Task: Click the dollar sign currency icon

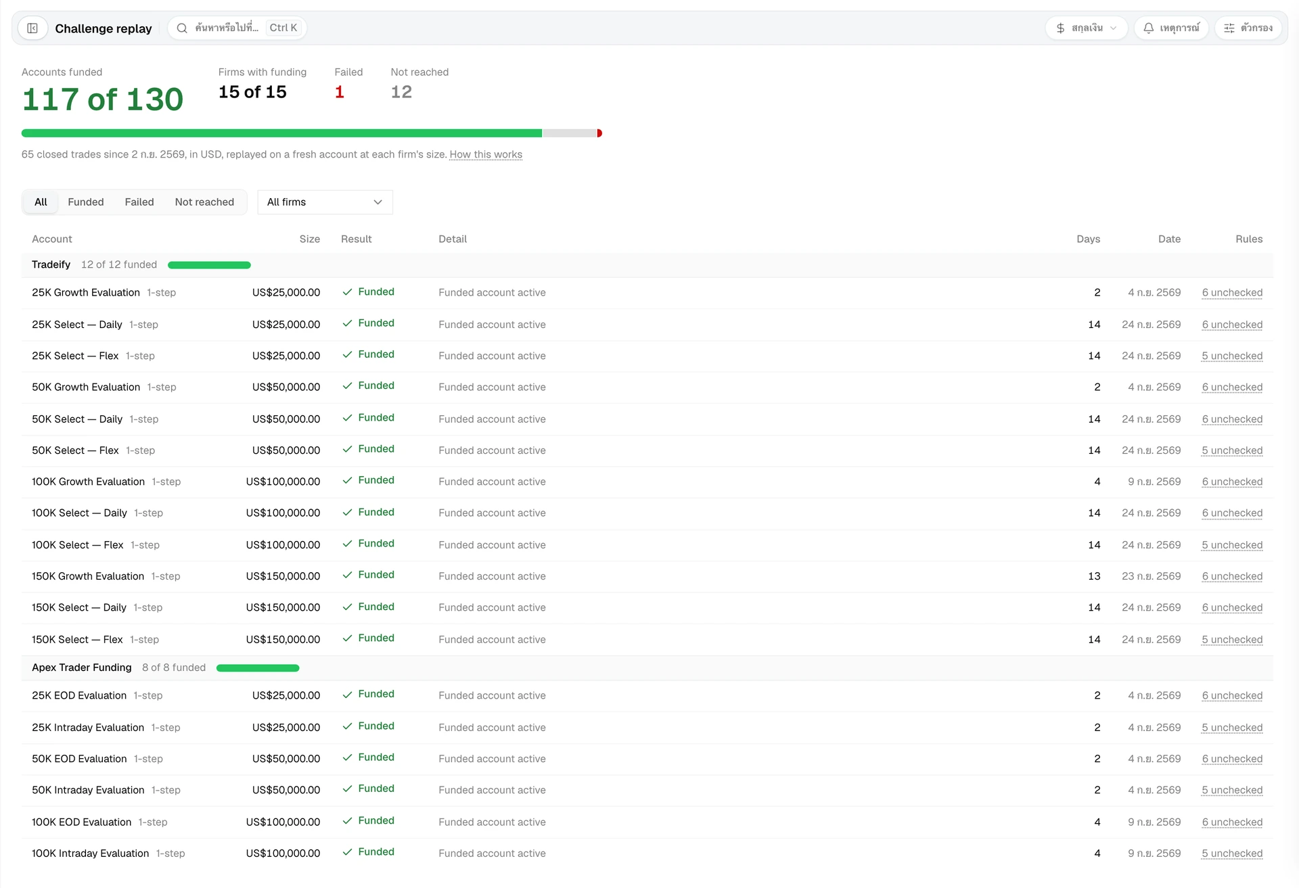Action: 1060,28
